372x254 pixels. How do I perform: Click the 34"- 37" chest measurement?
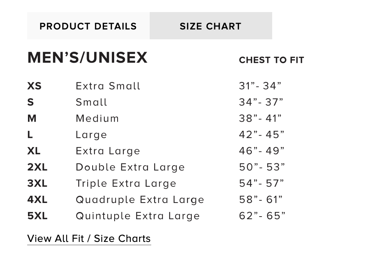pos(261,102)
